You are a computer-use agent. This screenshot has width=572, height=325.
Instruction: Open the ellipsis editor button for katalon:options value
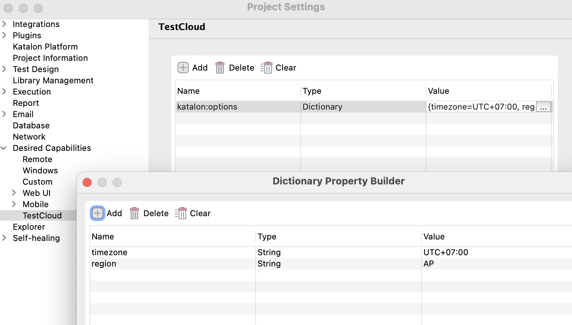[543, 107]
